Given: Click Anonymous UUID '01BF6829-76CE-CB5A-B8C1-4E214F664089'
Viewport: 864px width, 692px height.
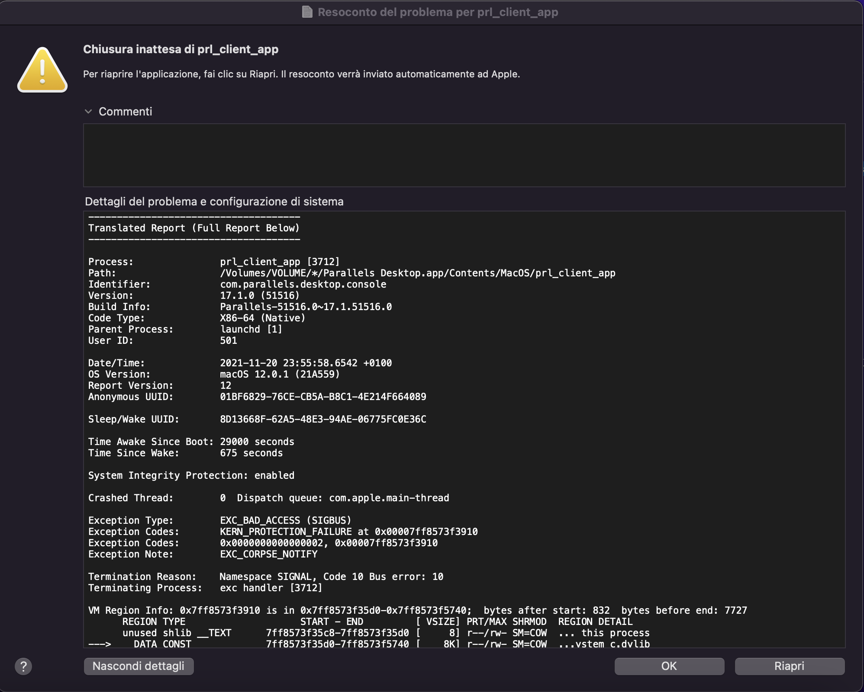Looking at the screenshot, I should 323,397.
